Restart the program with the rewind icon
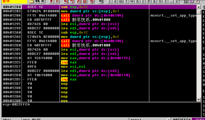The image size is (205, 120). [37, 2]
